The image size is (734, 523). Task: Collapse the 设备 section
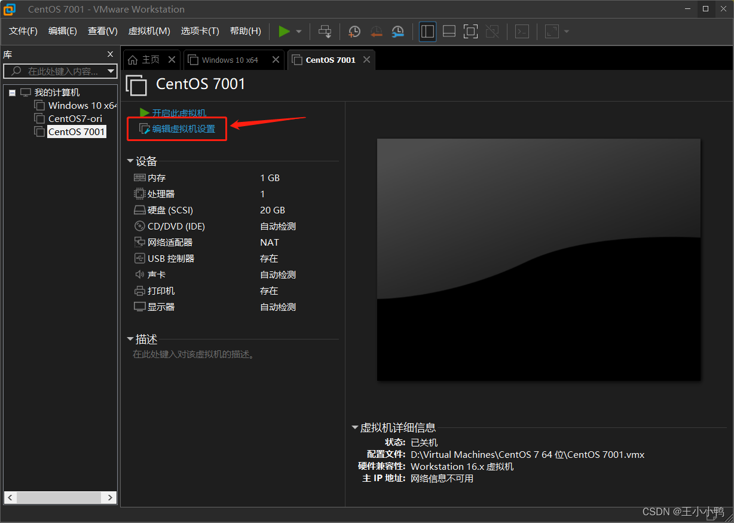(x=130, y=161)
